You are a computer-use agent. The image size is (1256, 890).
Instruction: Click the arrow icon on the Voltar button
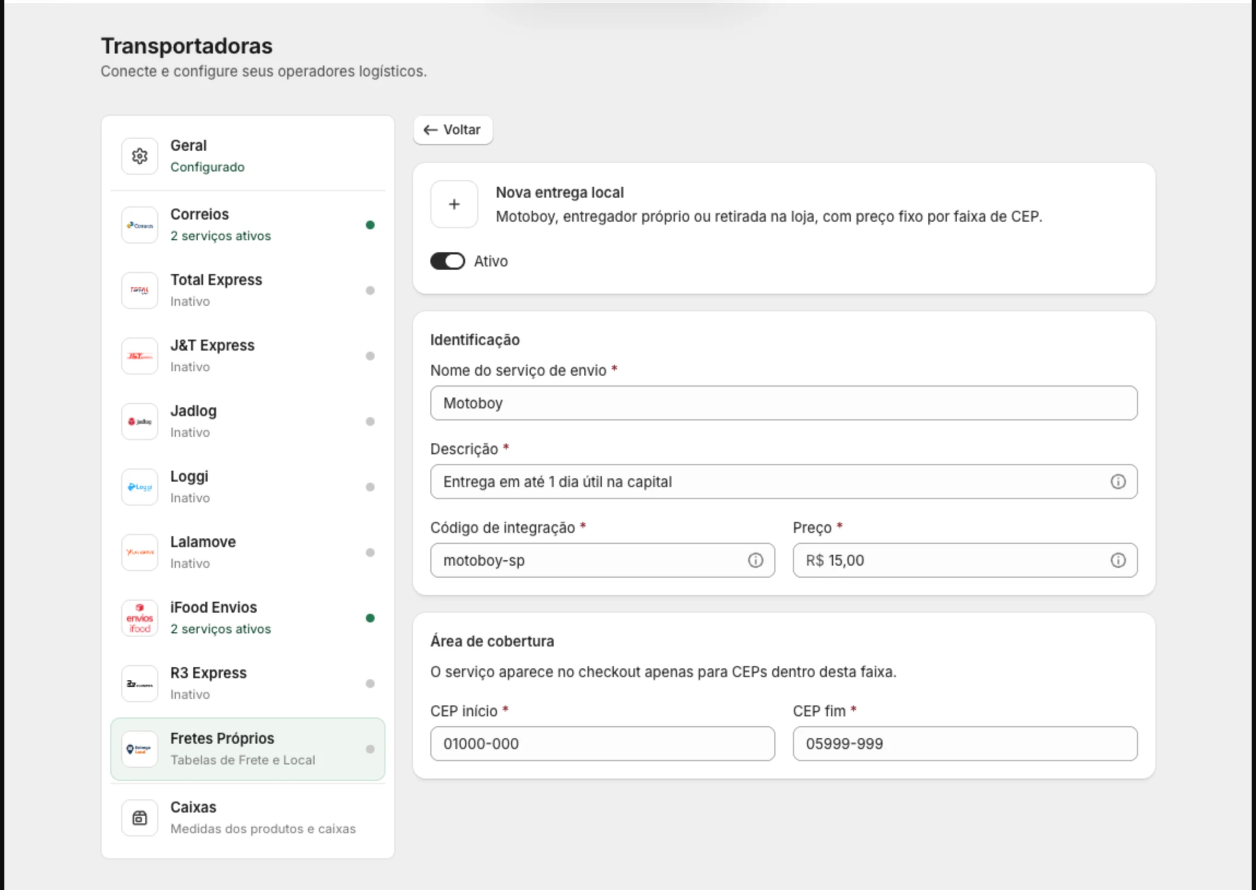coord(430,130)
